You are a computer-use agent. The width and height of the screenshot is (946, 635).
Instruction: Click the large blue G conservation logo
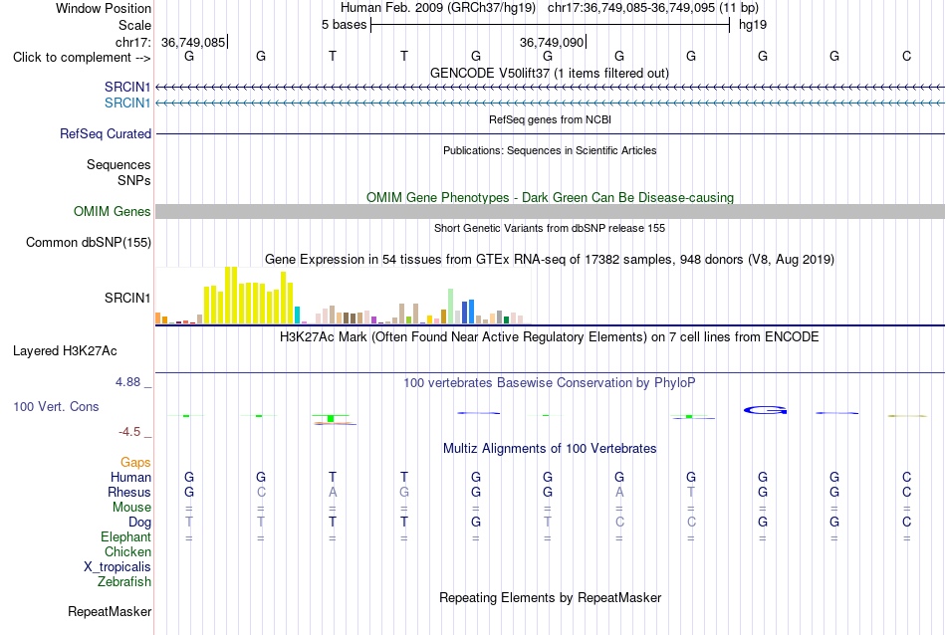pyautogui.click(x=765, y=411)
